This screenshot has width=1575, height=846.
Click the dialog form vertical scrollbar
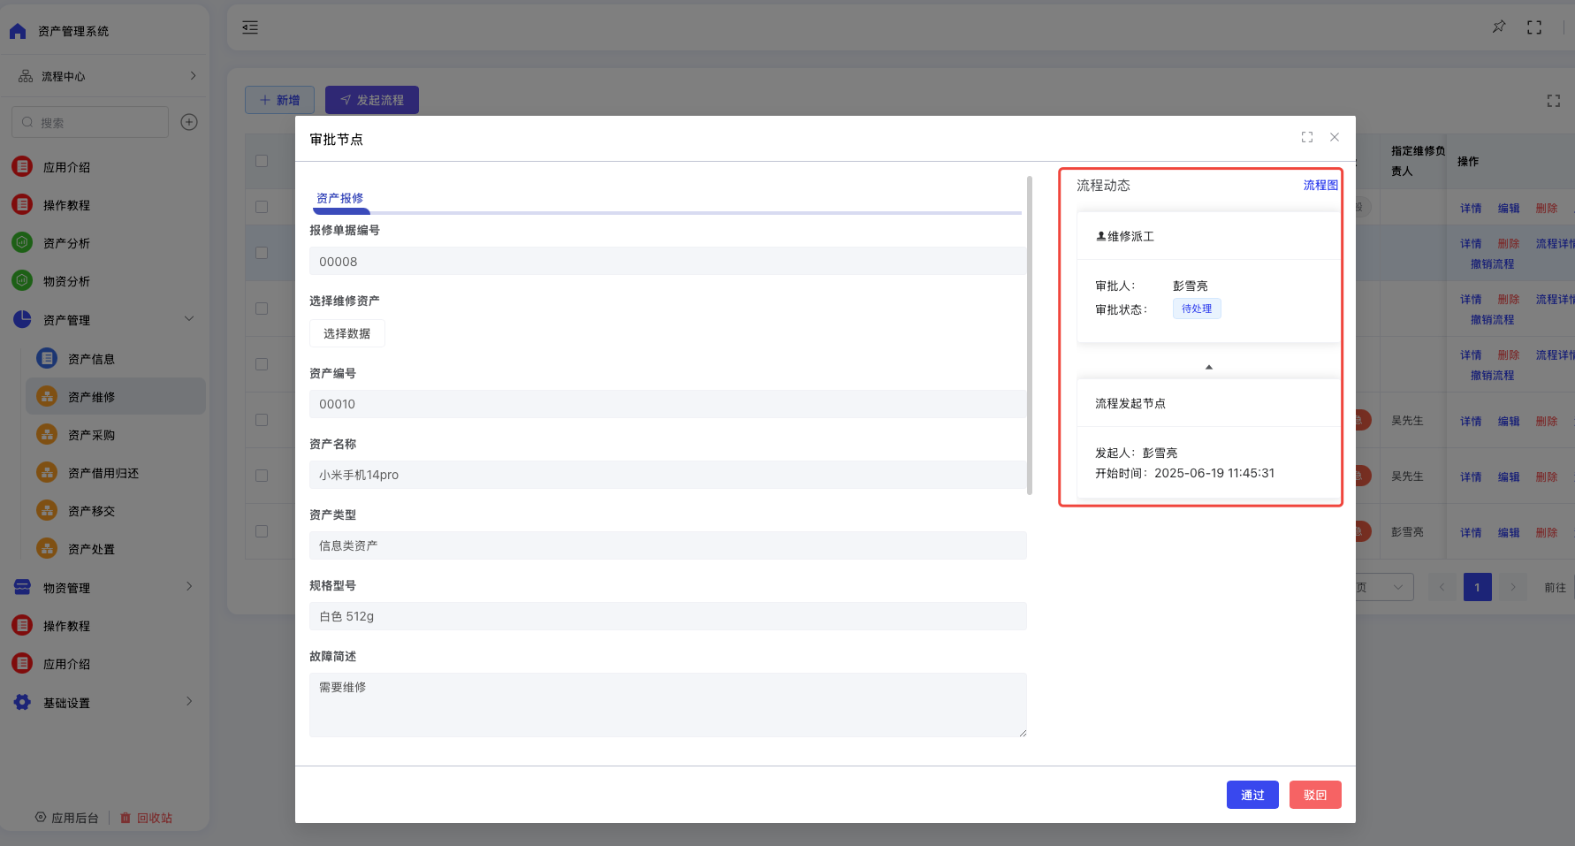[1030, 336]
